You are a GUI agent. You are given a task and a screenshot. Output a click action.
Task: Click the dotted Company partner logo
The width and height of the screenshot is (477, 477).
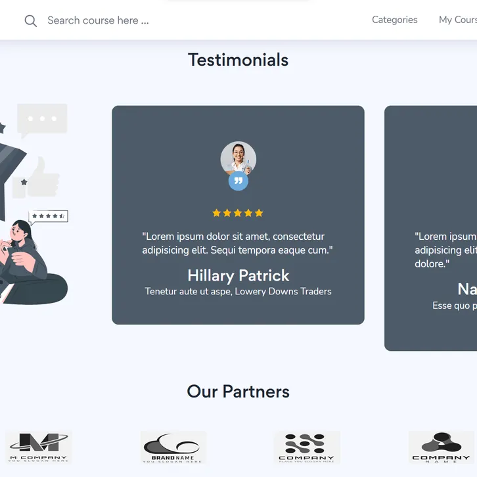[x=307, y=447]
